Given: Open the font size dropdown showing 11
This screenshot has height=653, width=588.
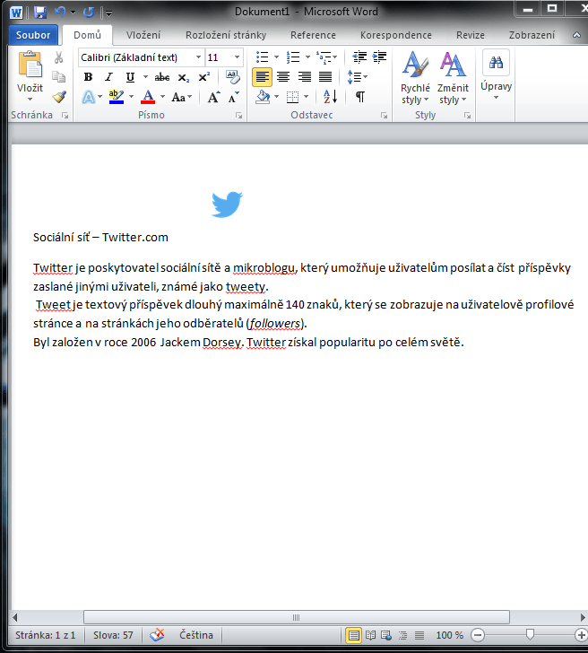Looking at the screenshot, I should click(237, 57).
